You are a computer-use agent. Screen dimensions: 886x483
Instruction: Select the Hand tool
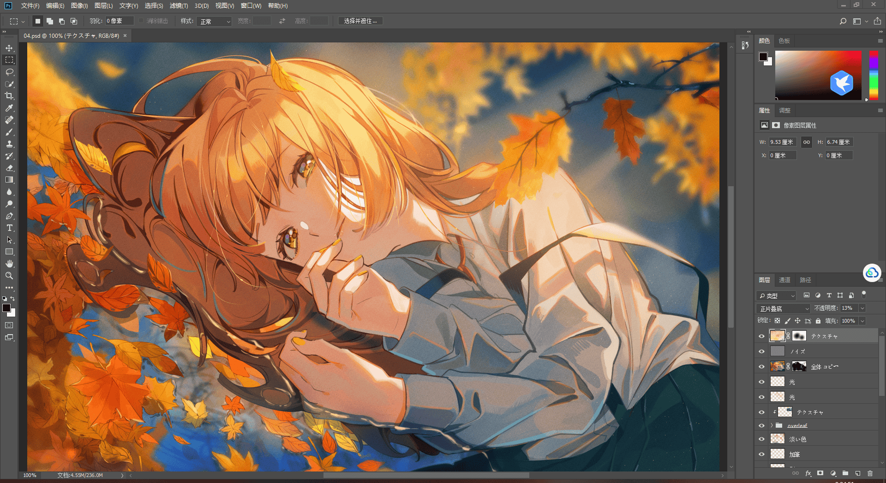point(9,264)
